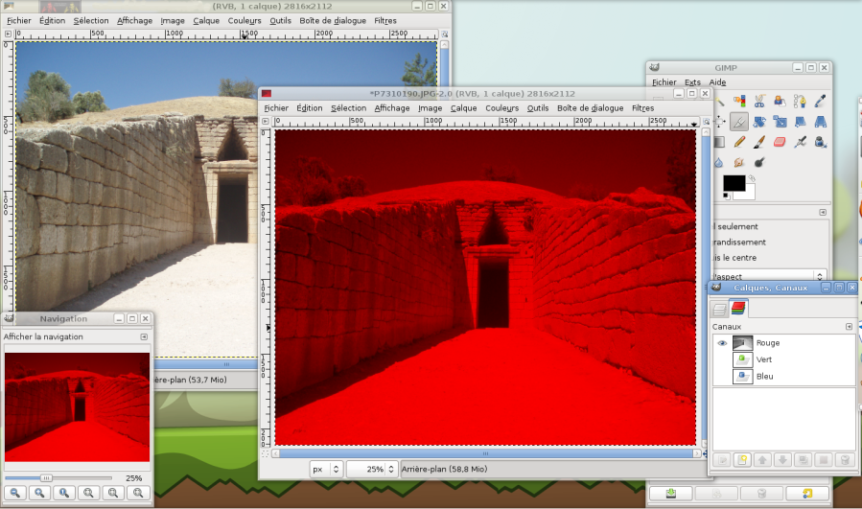
Task: Select the Scissors selection tool
Action: [x=758, y=100]
